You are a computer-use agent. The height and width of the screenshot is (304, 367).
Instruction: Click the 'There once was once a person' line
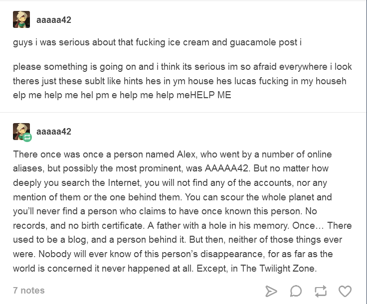tap(172, 154)
